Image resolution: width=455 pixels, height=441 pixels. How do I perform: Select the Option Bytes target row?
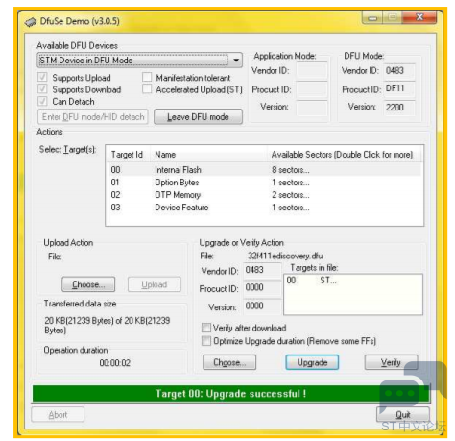click(265, 183)
